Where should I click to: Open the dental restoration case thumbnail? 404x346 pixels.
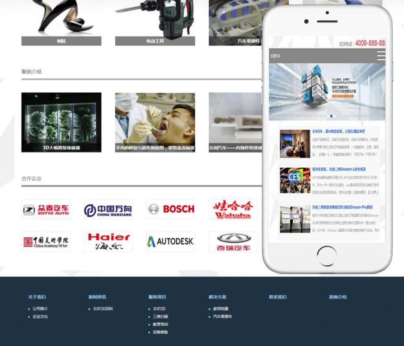click(x=155, y=123)
